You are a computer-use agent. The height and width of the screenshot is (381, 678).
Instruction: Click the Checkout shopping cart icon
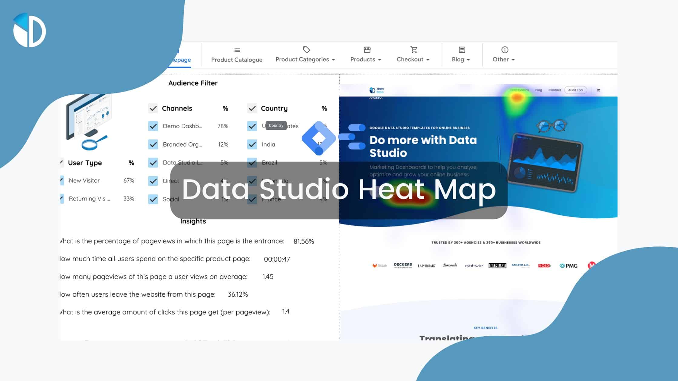point(413,49)
